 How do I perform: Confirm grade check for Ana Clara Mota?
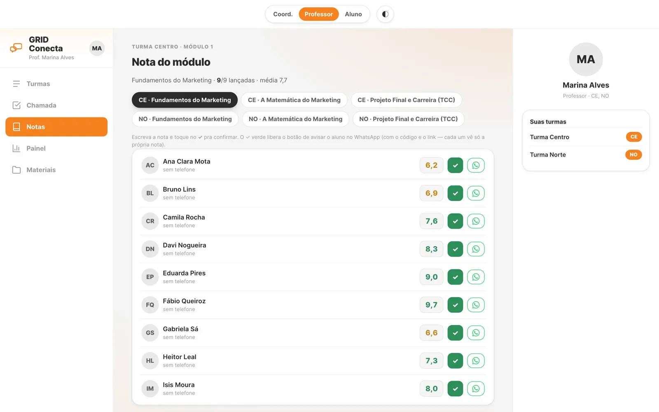[x=455, y=165]
